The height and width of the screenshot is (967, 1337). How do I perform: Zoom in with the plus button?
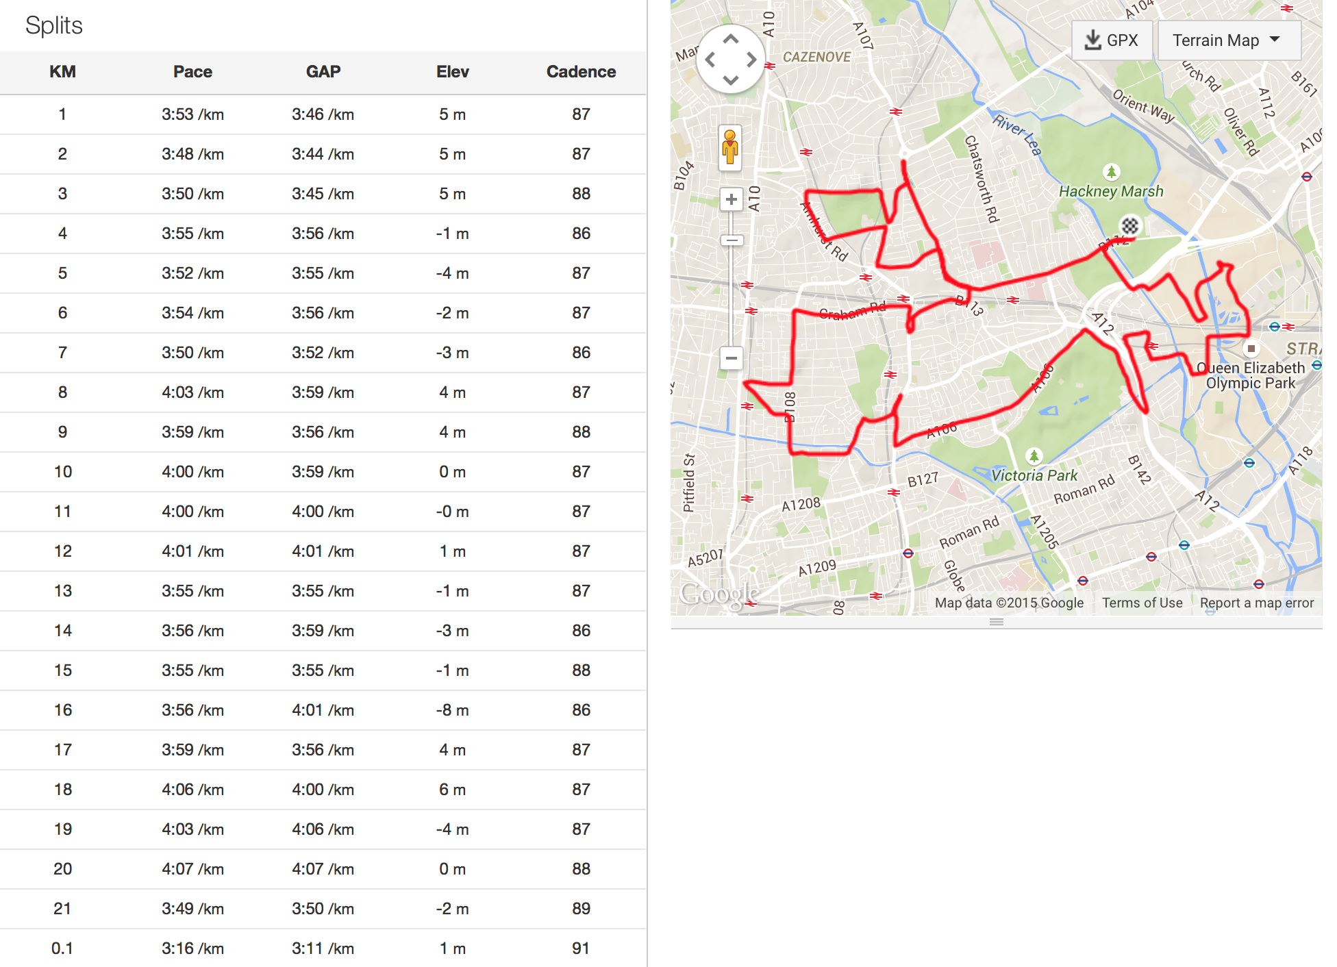click(x=732, y=199)
